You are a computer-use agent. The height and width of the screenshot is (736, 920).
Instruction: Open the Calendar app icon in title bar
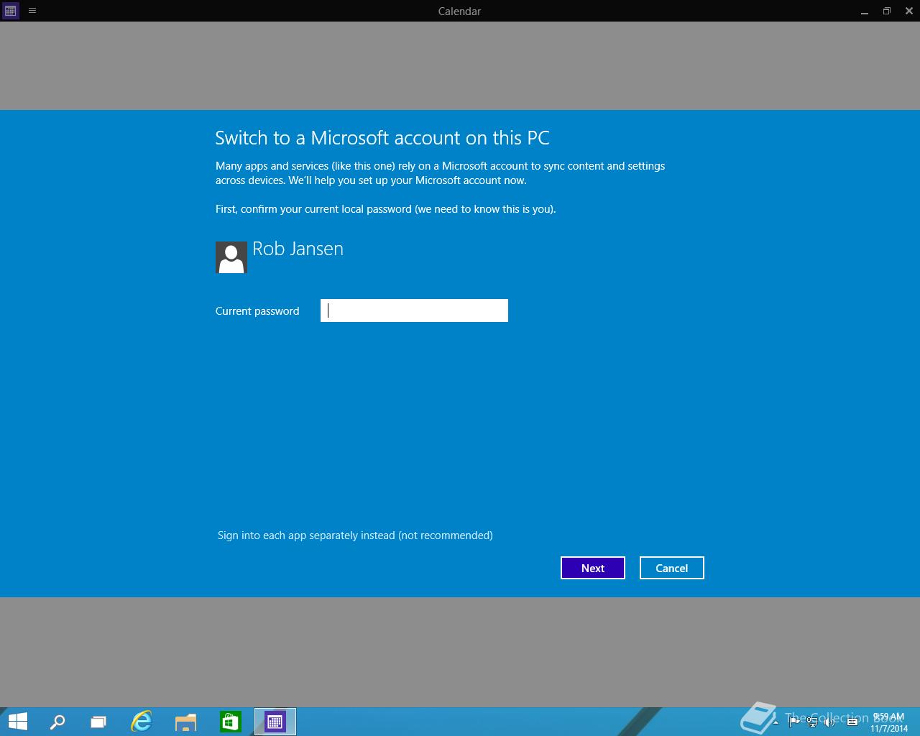point(10,11)
